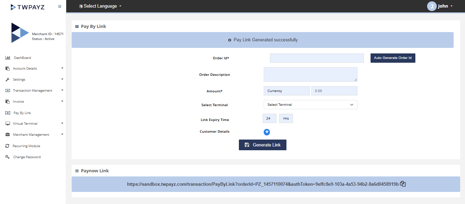Click the Order Id input field

pyautogui.click(x=316, y=58)
